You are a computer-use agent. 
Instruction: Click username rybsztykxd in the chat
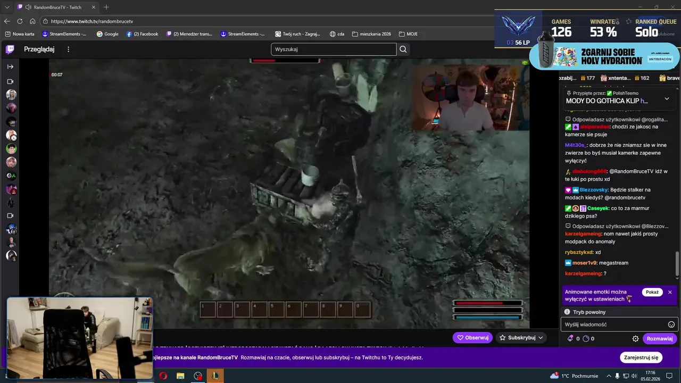pyautogui.click(x=579, y=252)
